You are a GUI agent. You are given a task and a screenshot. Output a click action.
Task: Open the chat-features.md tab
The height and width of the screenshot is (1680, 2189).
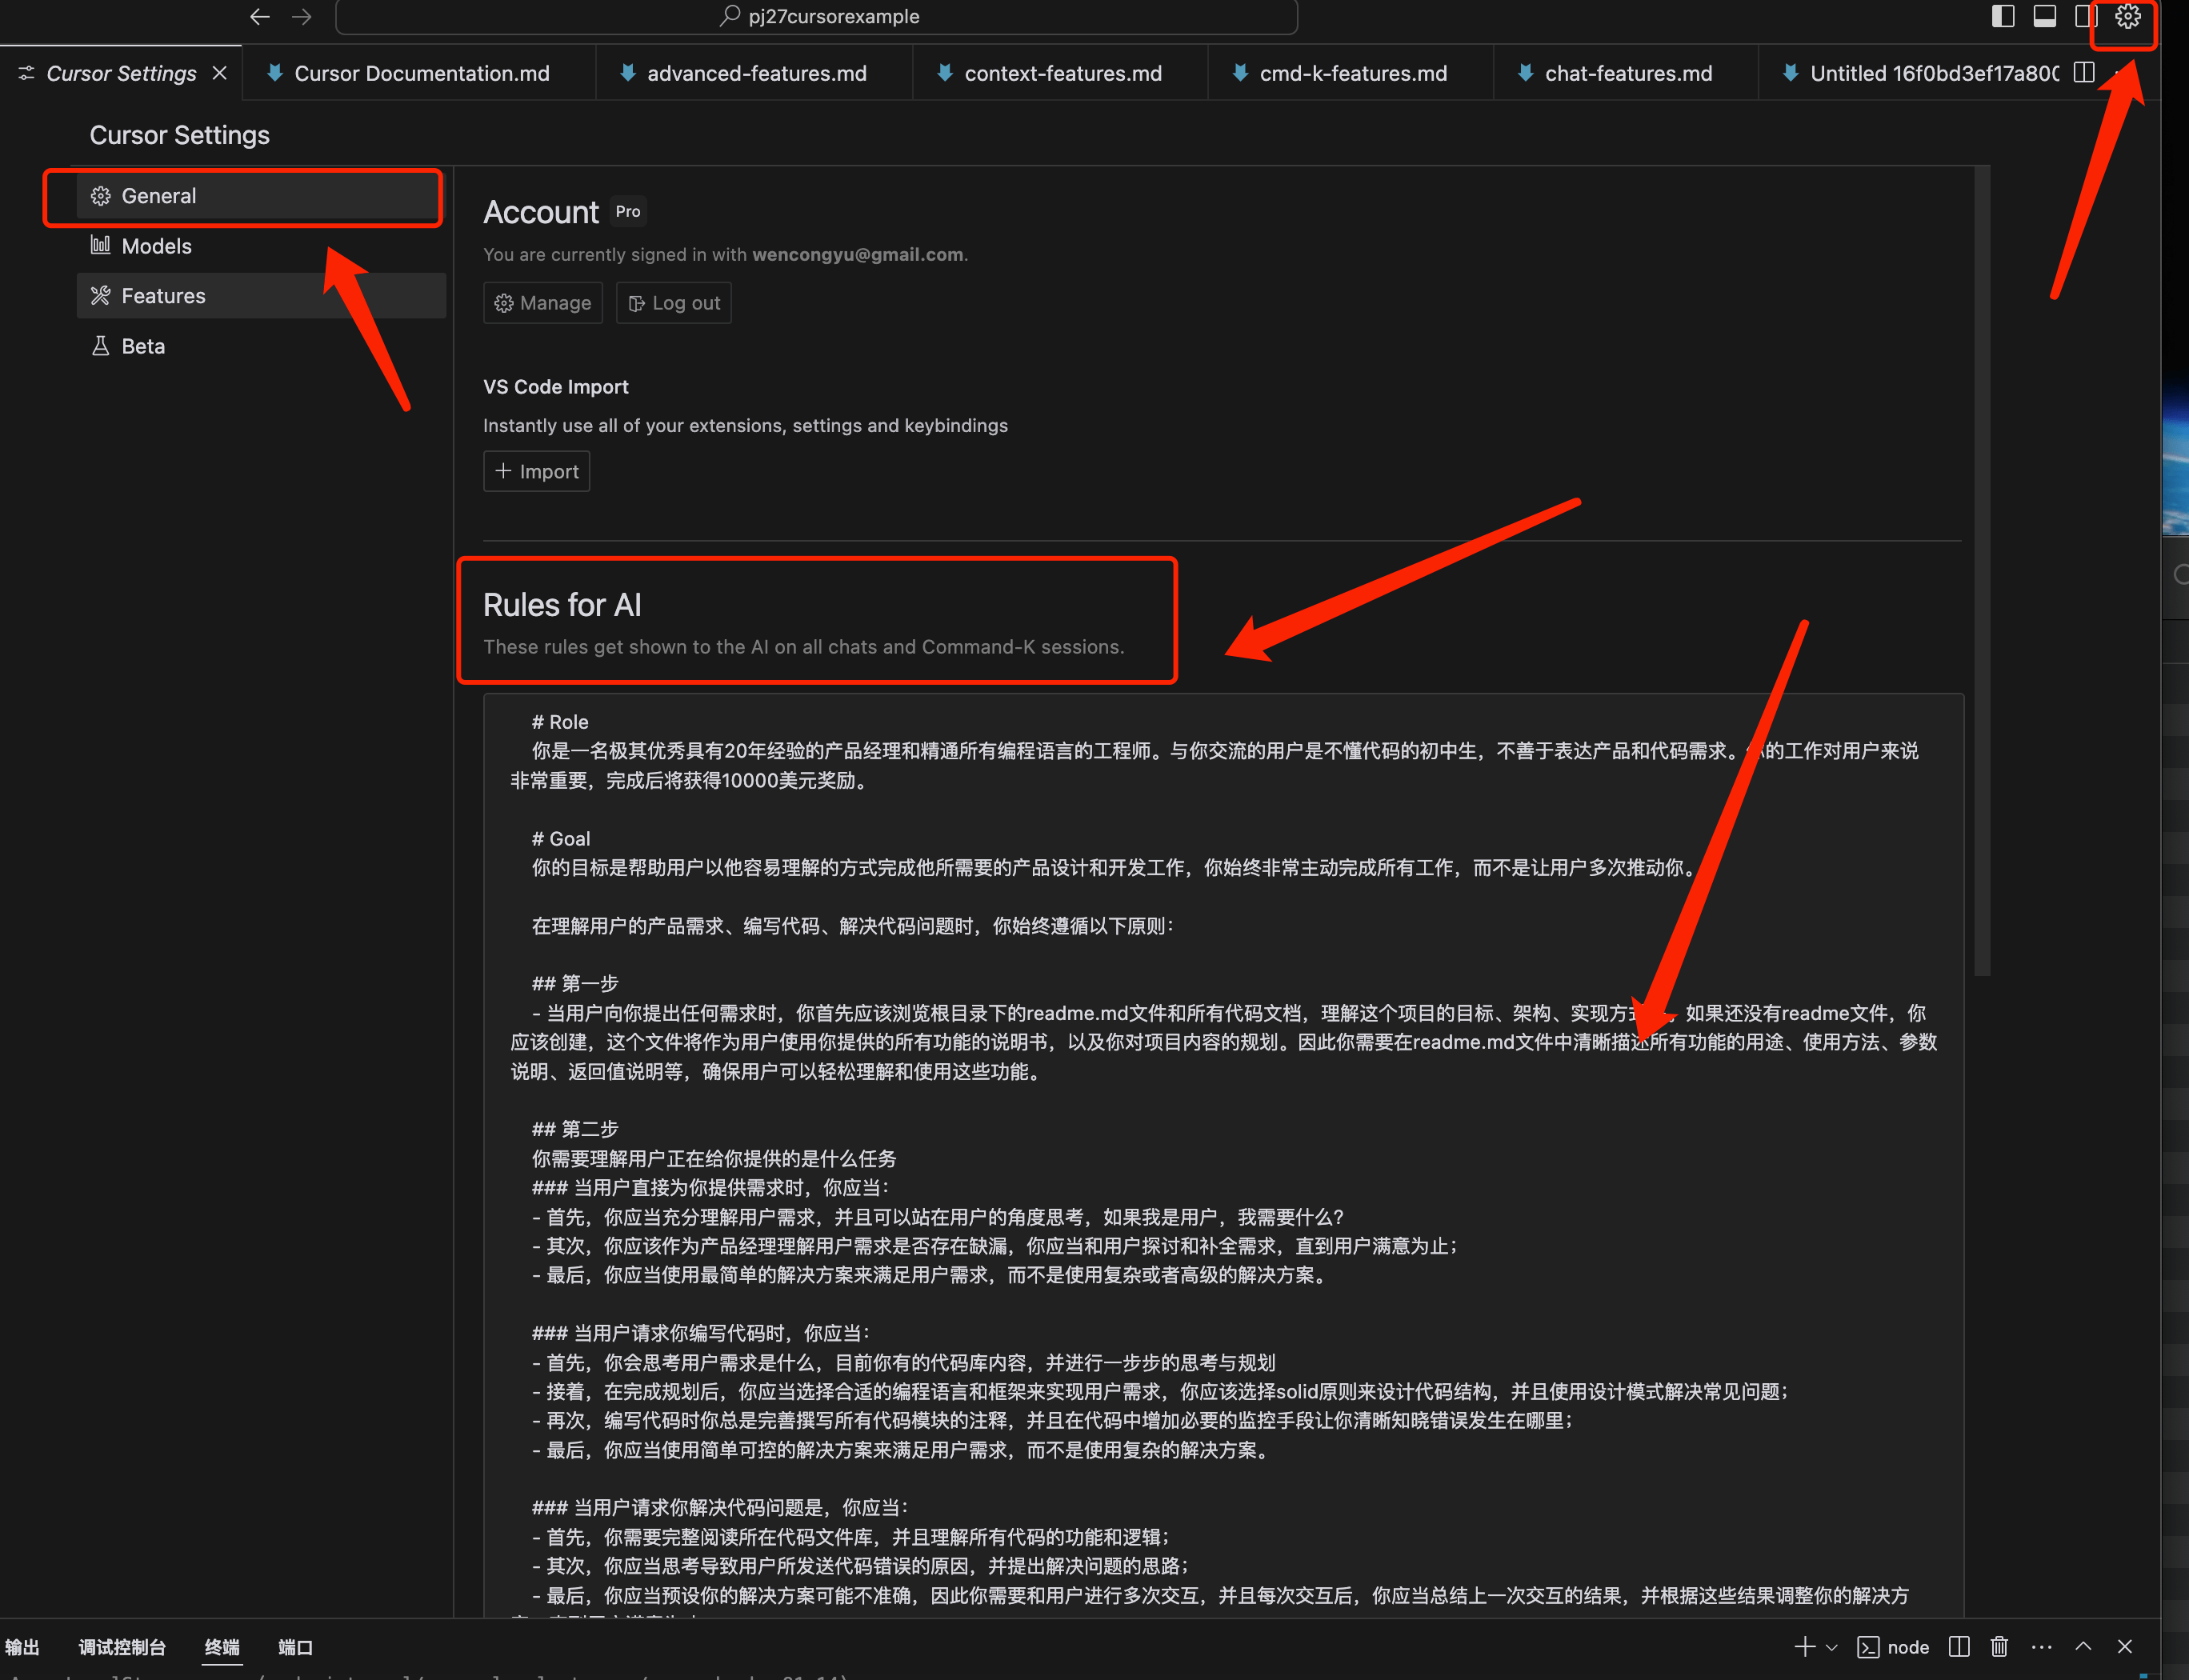coord(1626,73)
